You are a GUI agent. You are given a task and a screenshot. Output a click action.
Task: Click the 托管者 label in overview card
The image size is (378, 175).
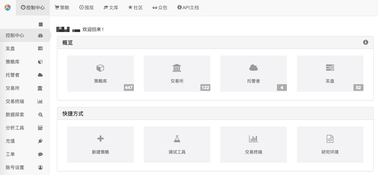tap(253, 81)
